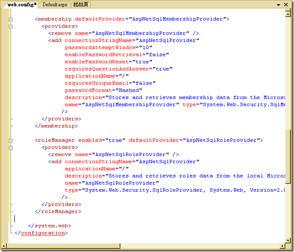Open the 起始頁 start page tab
The image size is (294, 252).
81,5
